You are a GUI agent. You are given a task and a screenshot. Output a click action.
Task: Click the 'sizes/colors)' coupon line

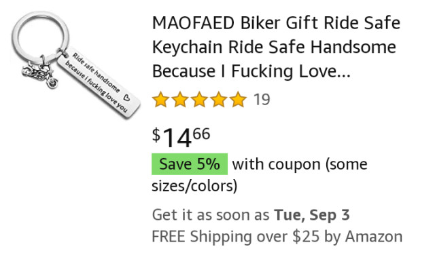[194, 186]
